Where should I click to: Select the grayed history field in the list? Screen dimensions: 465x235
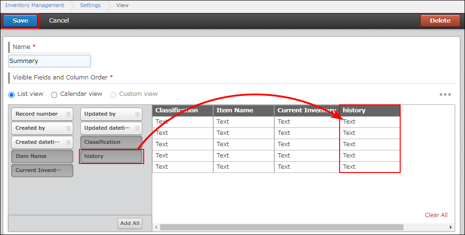(x=111, y=157)
